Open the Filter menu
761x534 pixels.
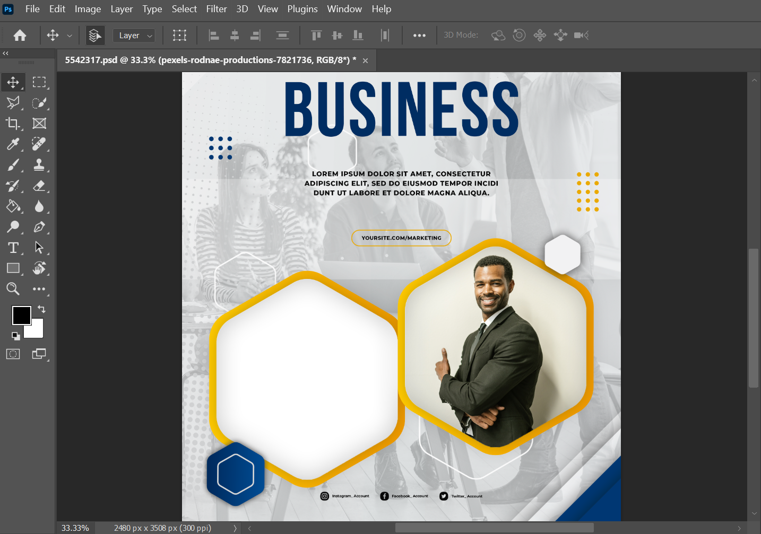click(x=216, y=9)
